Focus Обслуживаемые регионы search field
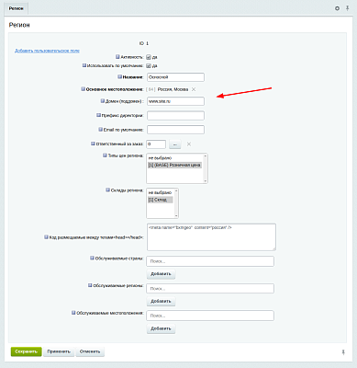 point(210,289)
